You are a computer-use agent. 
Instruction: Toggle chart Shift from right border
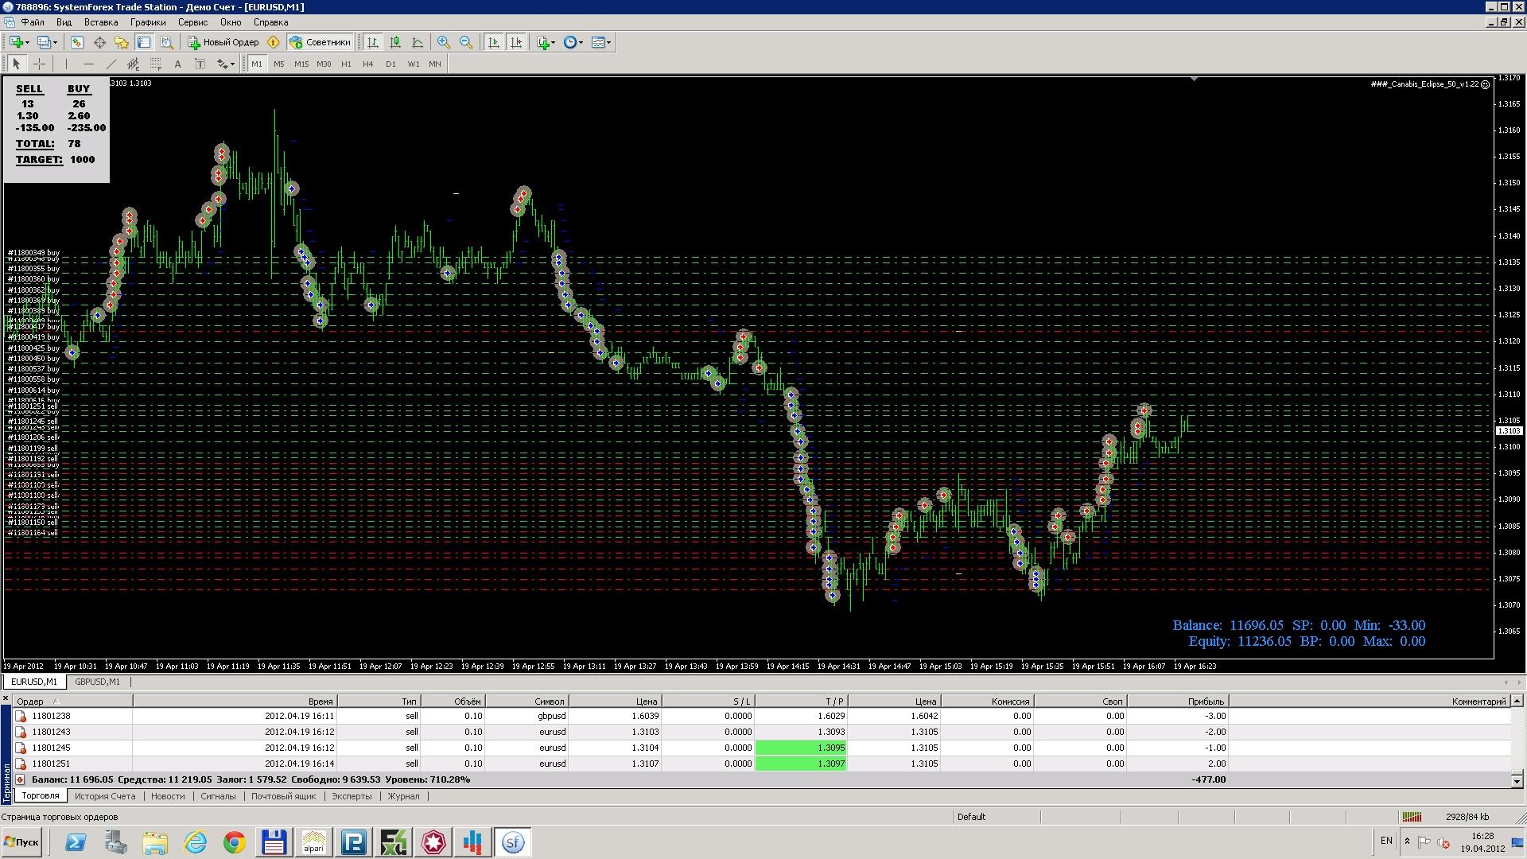click(516, 42)
